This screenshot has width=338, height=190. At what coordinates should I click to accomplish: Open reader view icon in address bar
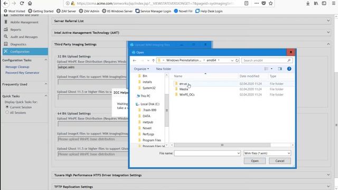tap(247, 3)
